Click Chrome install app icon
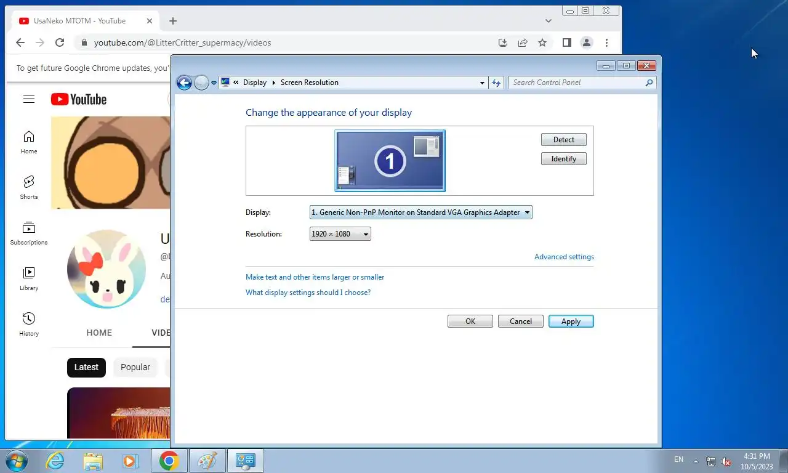Viewport: 788px width, 473px height. pyautogui.click(x=503, y=42)
